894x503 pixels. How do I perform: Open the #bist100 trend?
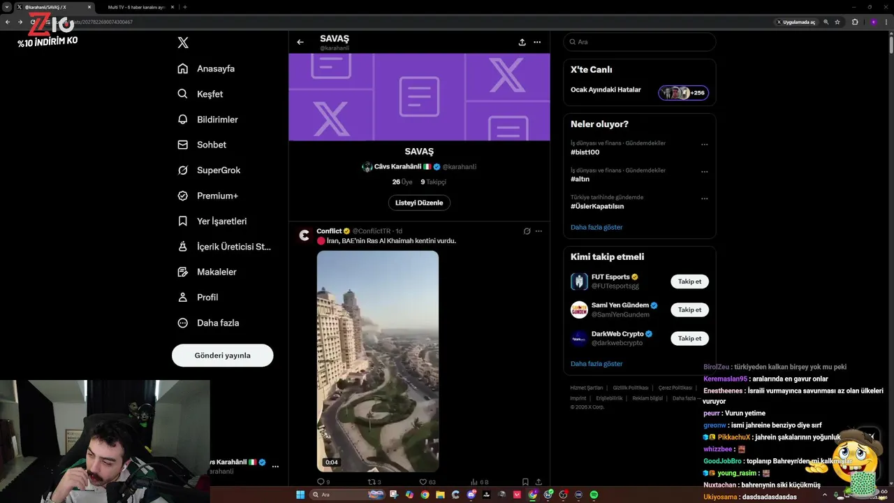tap(585, 152)
